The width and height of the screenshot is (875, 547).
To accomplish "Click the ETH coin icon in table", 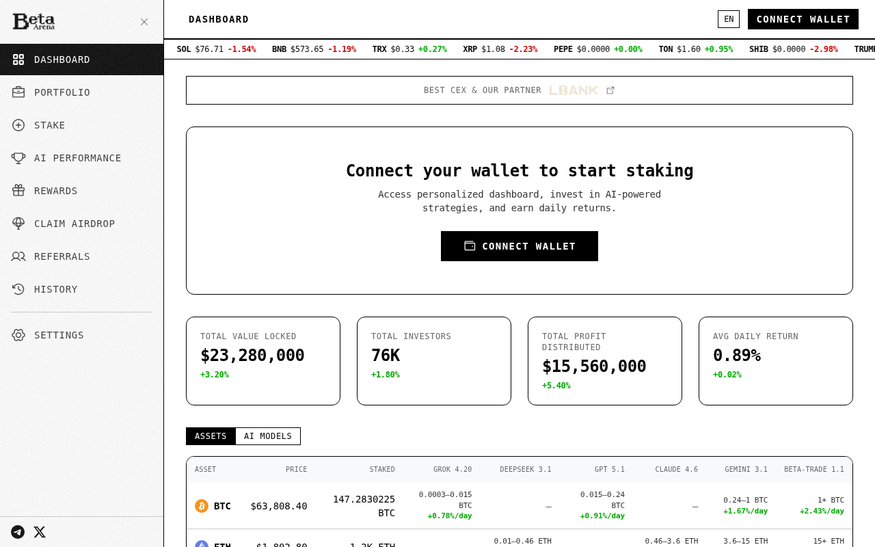I will coord(202,544).
